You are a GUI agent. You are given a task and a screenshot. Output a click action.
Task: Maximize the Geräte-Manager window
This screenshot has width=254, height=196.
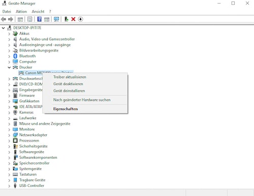[233, 3]
